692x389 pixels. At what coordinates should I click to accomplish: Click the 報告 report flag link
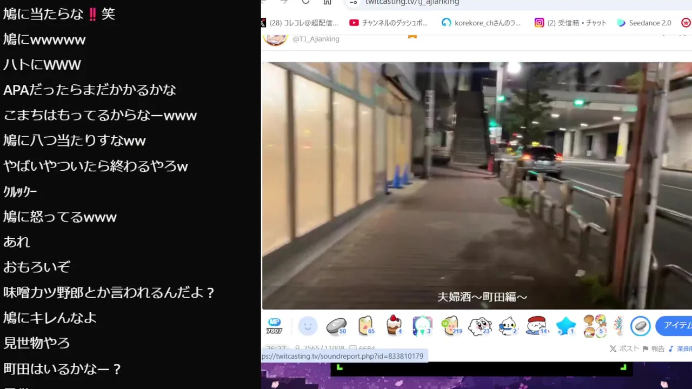(654, 348)
